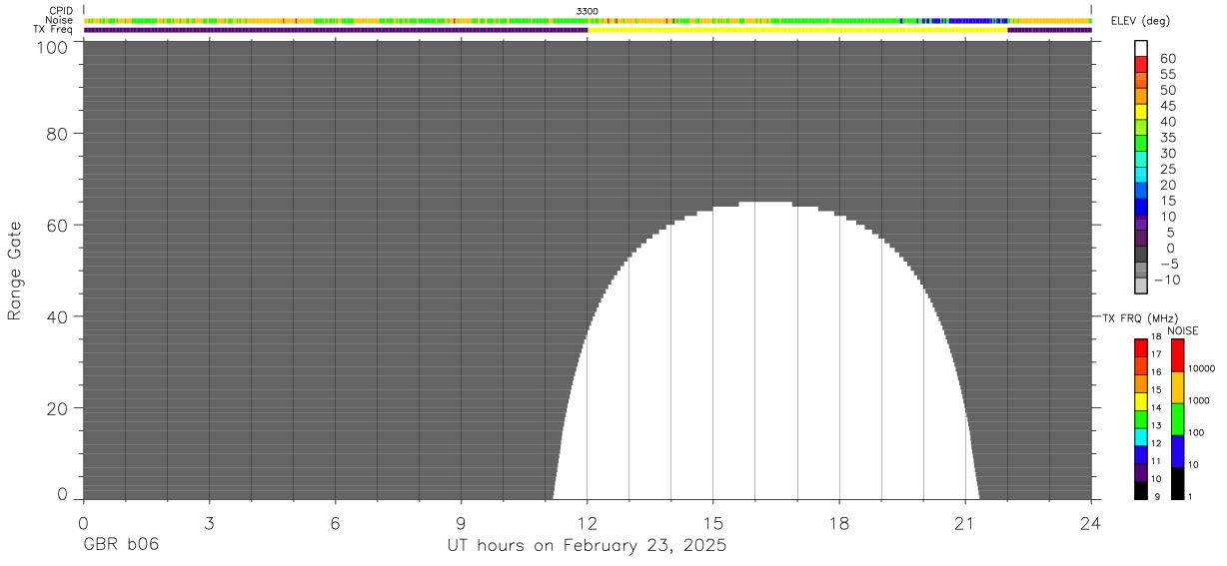
Task: Click the '21' tick on the UT hours axis
Action: pos(965,523)
